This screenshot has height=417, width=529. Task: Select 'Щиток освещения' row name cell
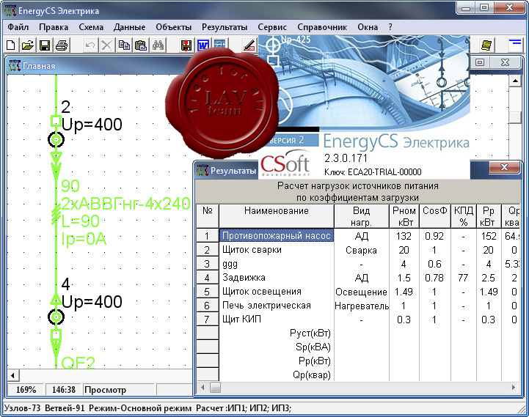pos(277,292)
